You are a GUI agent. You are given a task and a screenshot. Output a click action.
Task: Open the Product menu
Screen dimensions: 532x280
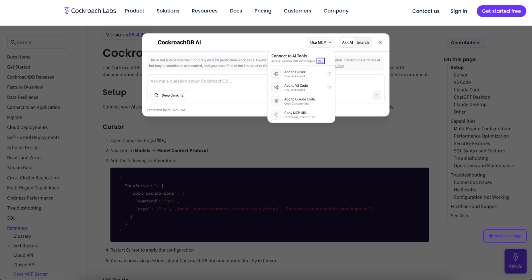(x=134, y=11)
